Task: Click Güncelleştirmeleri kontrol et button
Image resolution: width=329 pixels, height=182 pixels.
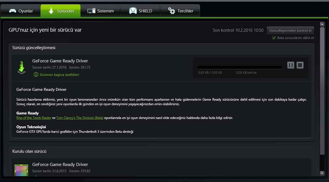Action: (290, 31)
